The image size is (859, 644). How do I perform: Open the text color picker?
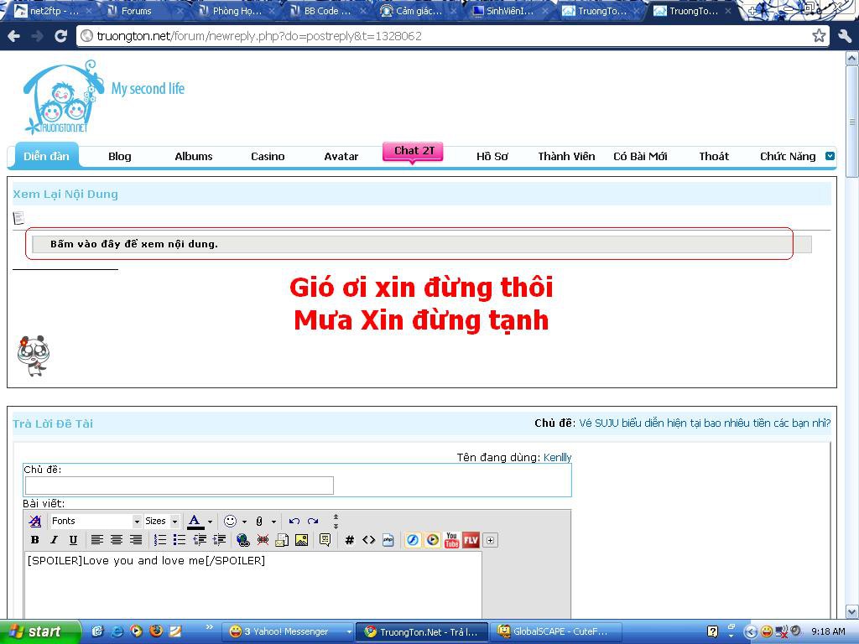[x=210, y=521]
